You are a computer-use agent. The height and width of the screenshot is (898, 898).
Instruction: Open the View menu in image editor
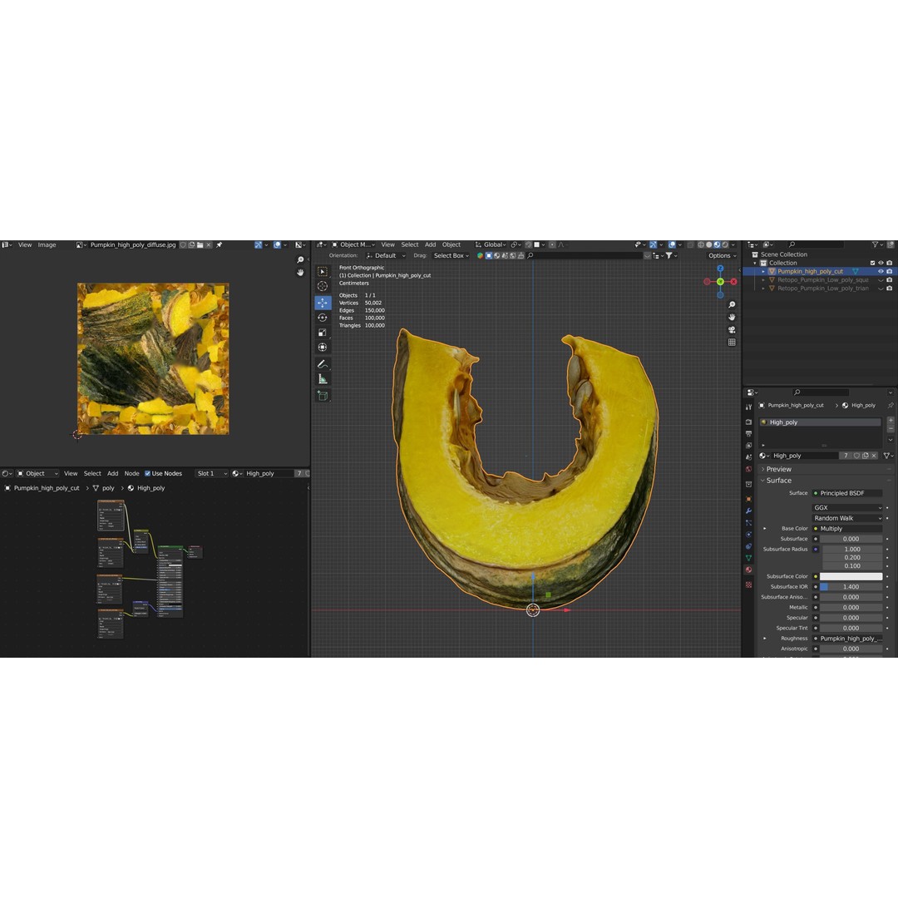(x=25, y=244)
